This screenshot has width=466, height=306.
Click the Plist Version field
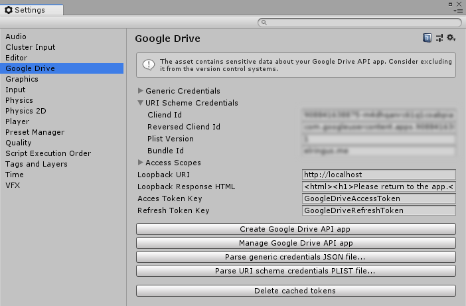click(378, 139)
